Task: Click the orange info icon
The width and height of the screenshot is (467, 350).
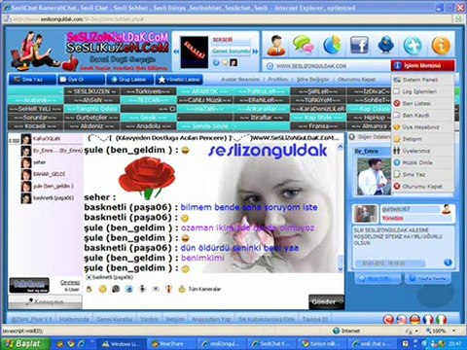Action: [x=441, y=46]
